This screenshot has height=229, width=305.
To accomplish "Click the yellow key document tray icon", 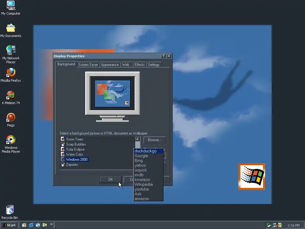I will (280, 225).
